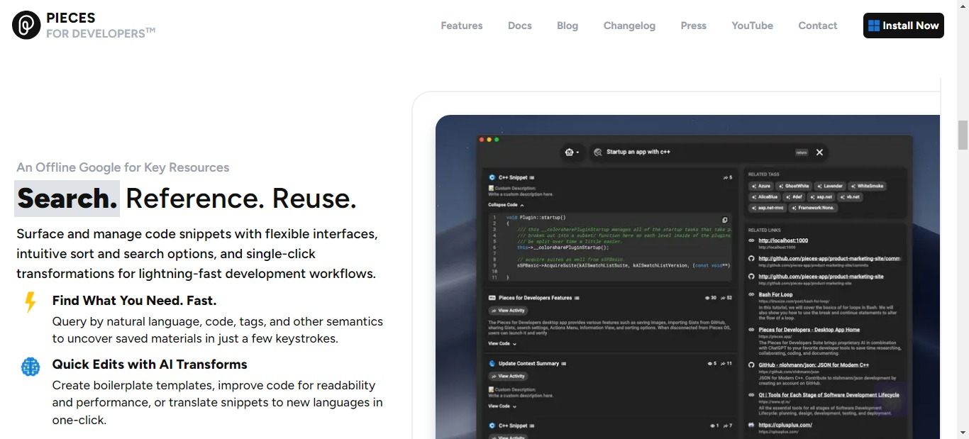Expand View Code under Pieces for Developers Features
This screenshot has height=439, width=969.
pyautogui.click(x=502, y=343)
